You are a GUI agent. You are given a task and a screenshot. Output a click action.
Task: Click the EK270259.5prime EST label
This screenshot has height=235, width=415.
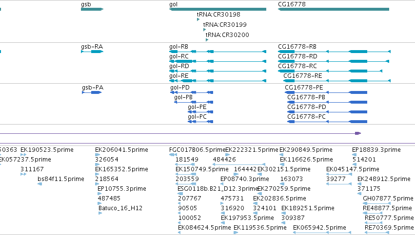point(284,189)
